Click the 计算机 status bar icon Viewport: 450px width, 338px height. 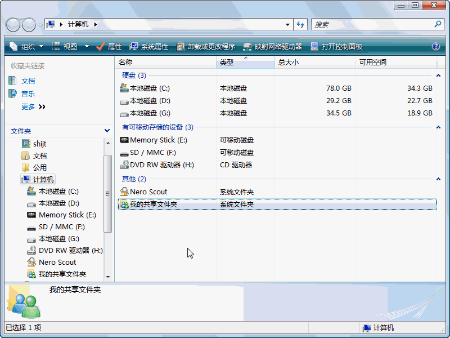tap(367, 328)
